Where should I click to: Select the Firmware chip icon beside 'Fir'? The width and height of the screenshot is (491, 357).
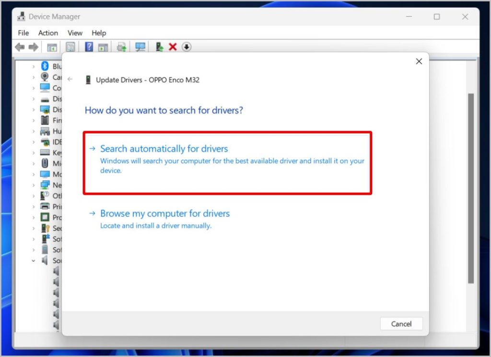pos(45,120)
